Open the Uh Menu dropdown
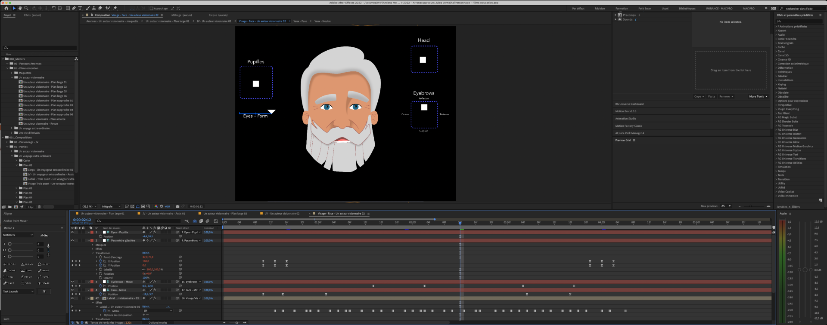827x325 pixels. [x=158, y=310]
